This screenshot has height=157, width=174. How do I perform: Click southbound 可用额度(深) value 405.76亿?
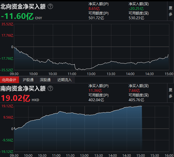coord(136,100)
